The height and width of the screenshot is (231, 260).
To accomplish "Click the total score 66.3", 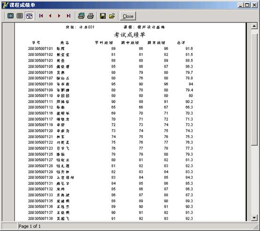I will tap(189, 107).
